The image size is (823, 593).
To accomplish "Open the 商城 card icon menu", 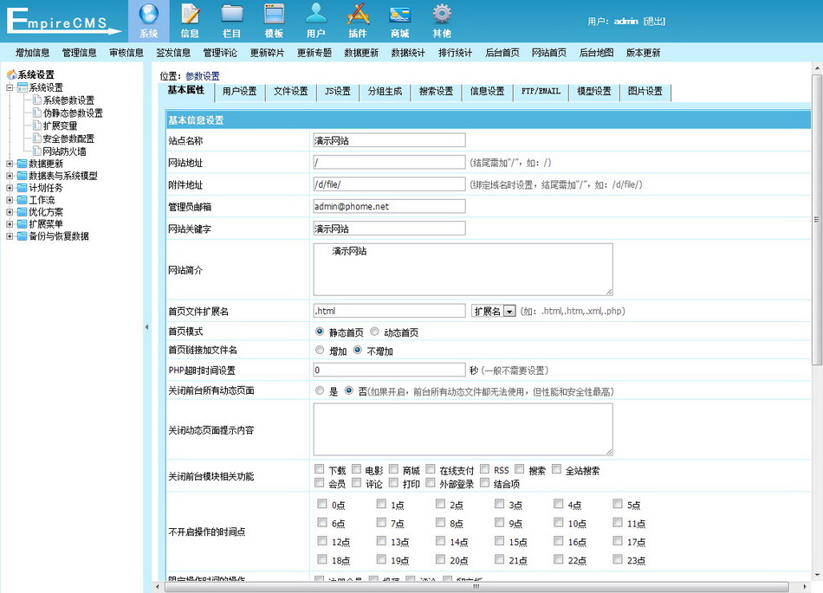I will tap(400, 21).
